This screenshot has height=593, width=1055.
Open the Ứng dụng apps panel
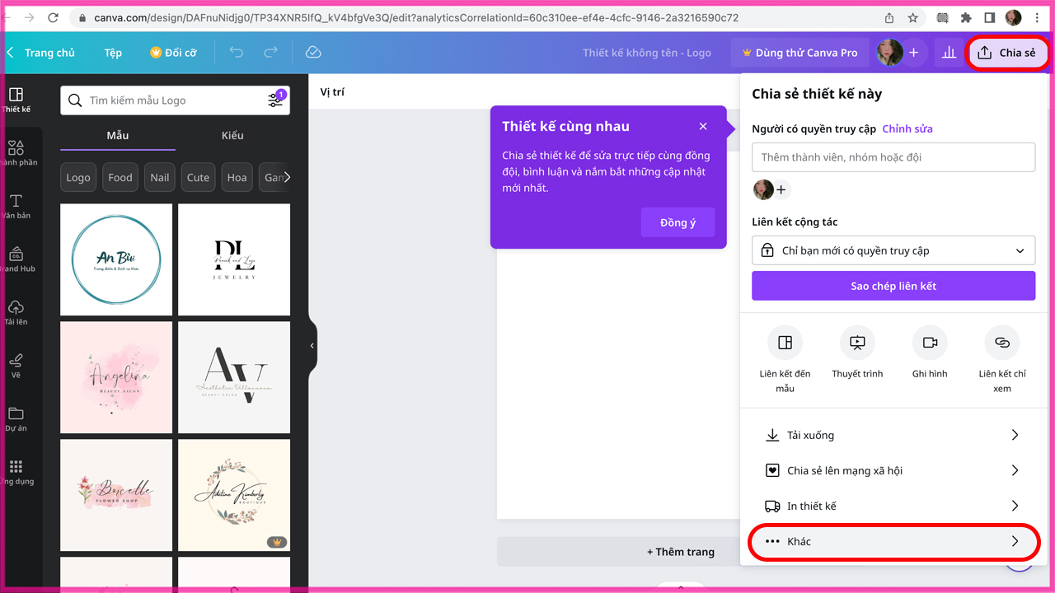(x=16, y=473)
